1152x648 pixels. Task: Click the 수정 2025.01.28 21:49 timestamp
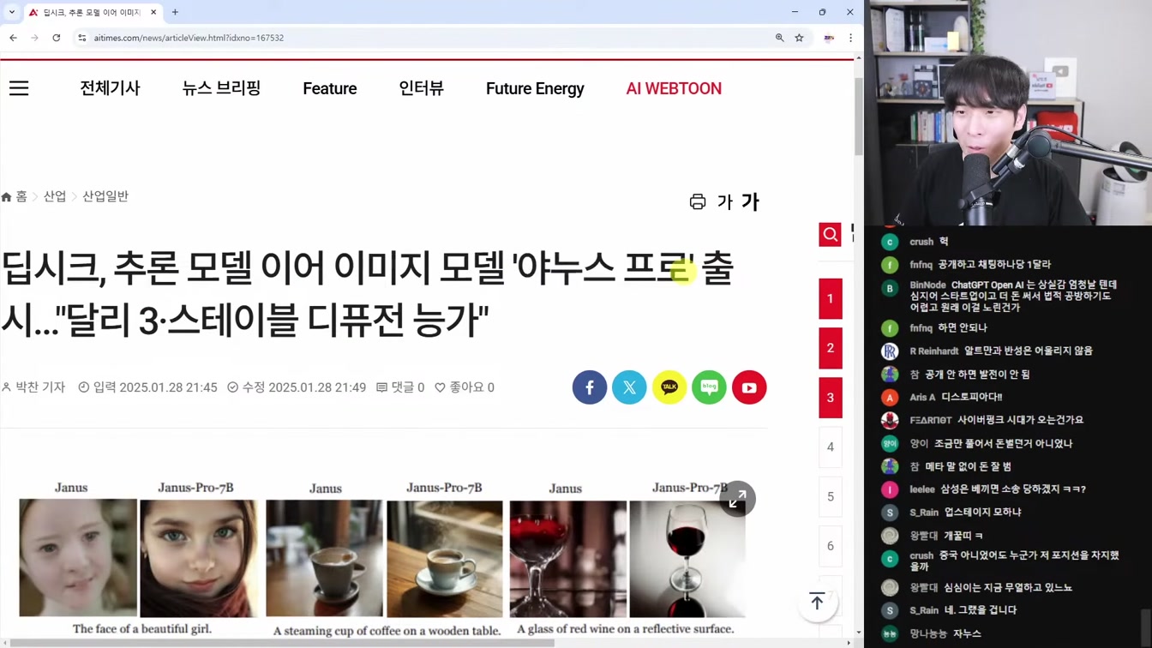click(x=297, y=387)
